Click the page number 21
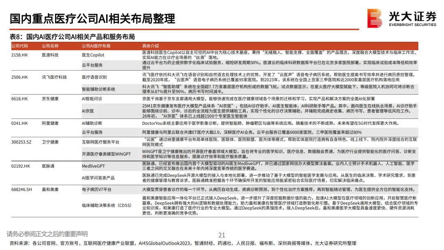444x250 pixels. [x=222, y=235]
